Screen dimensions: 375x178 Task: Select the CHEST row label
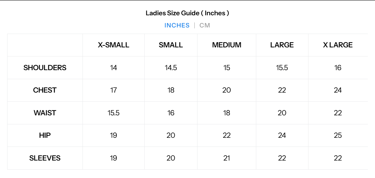pyautogui.click(x=45, y=90)
